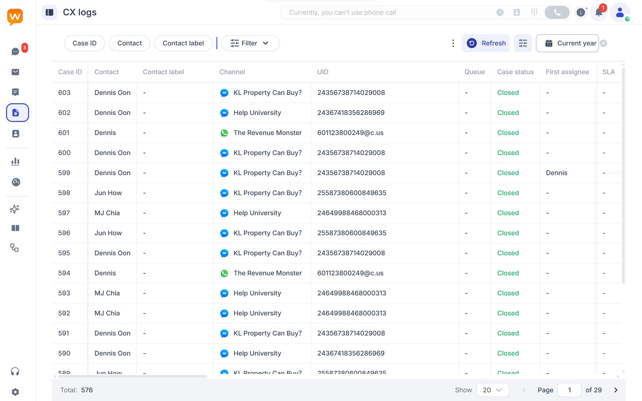Open the settings gear in sidebar
642x401 pixels.
[15, 392]
